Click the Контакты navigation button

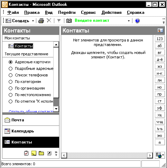31,142
